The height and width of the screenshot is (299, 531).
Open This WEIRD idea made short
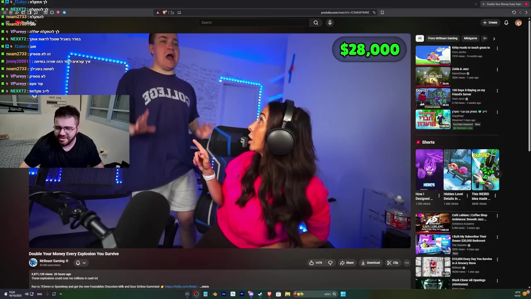pyautogui.click(x=485, y=170)
